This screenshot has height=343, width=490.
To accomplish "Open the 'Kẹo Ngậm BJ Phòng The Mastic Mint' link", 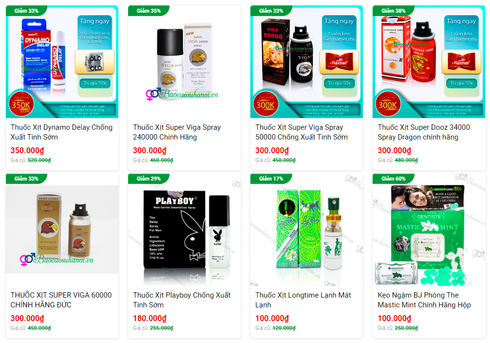I will click(x=424, y=300).
